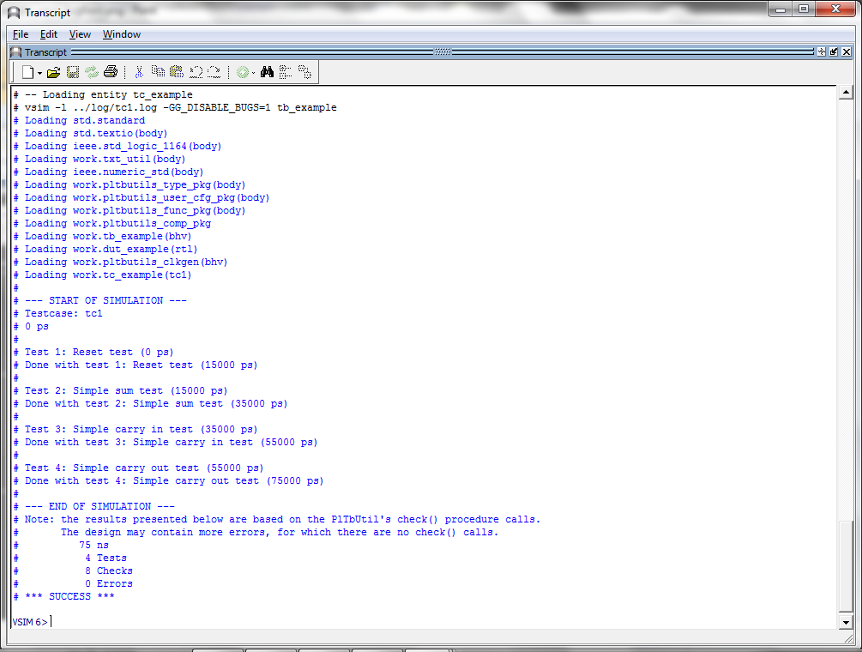Open the File menu

click(21, 34)
